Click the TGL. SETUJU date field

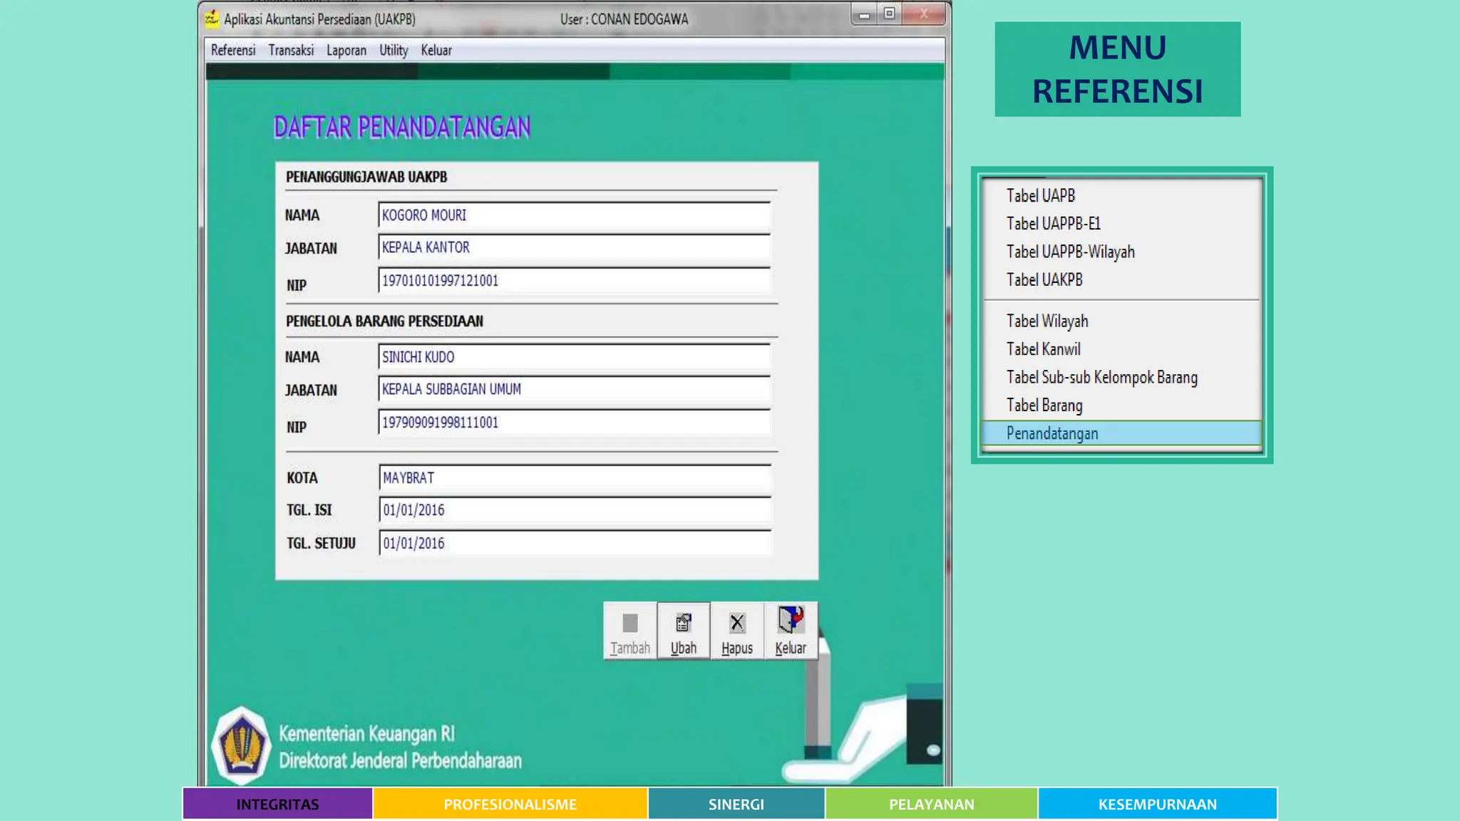click(574, 544)
